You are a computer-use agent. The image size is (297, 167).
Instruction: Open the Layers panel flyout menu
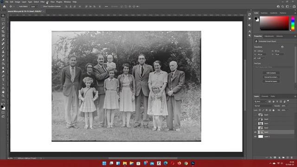(295, 96)
